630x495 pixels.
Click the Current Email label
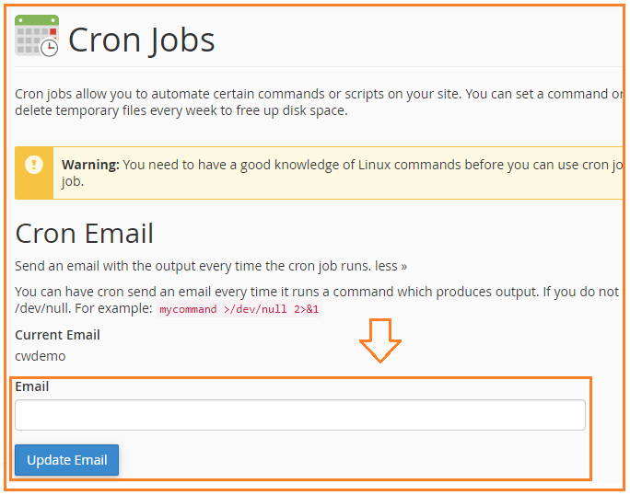click(57, 335)
